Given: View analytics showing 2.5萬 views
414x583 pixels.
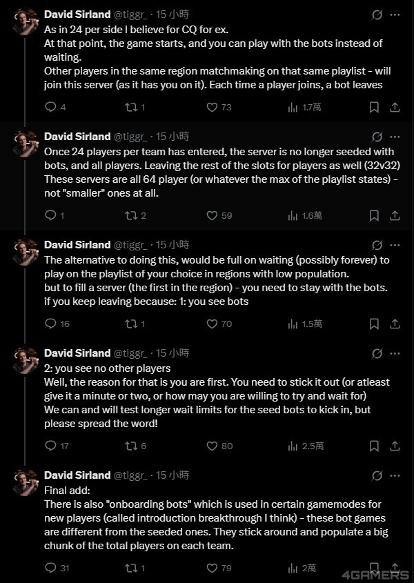Looking at the screenshot, I should pyautogui.click(x=293, y=446).
